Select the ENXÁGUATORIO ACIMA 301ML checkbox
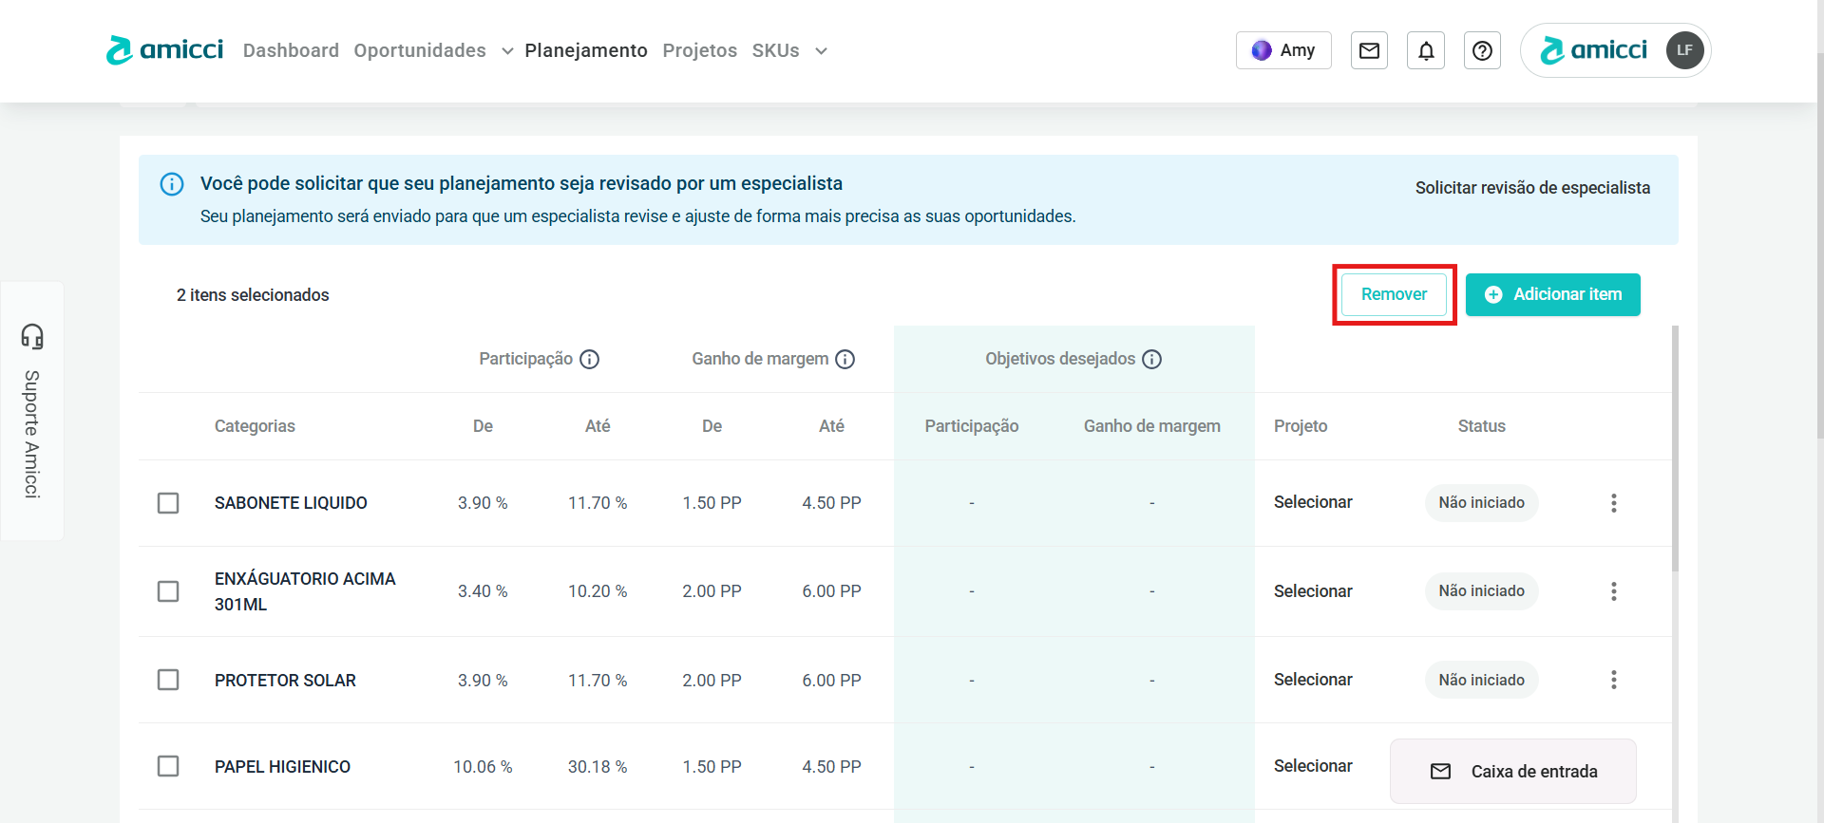Image resolution: width=1824 pixels, height=823 pixels. [x=168, y=591]
